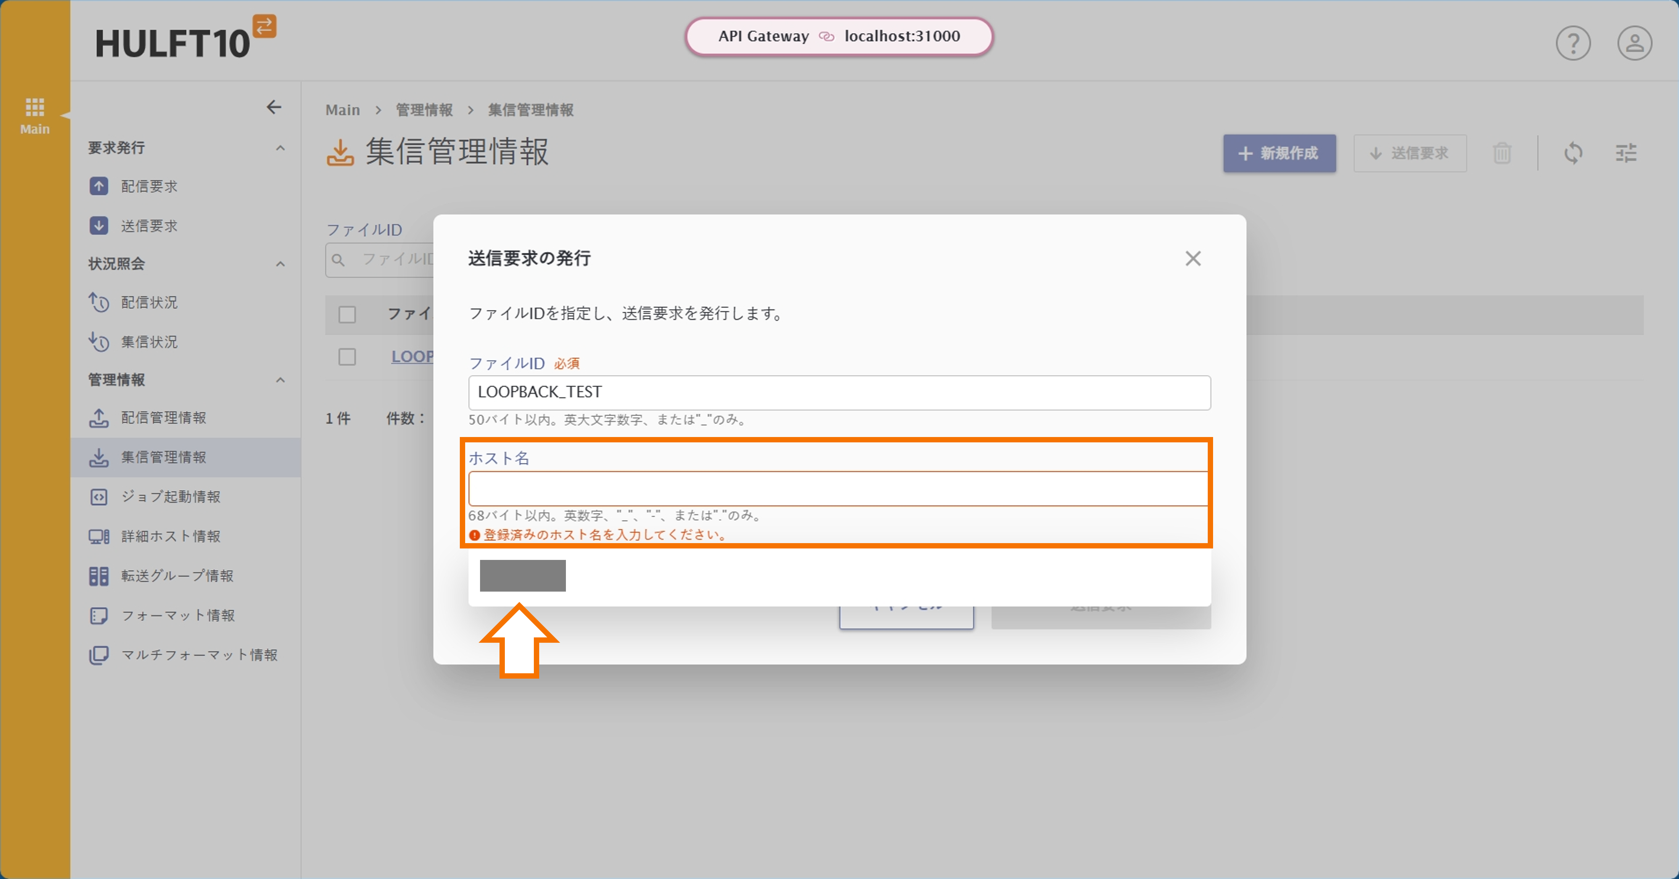Toggle the header select-all checkbox
The width and height of the screenshot is (1679, 879).
point(347,314)
